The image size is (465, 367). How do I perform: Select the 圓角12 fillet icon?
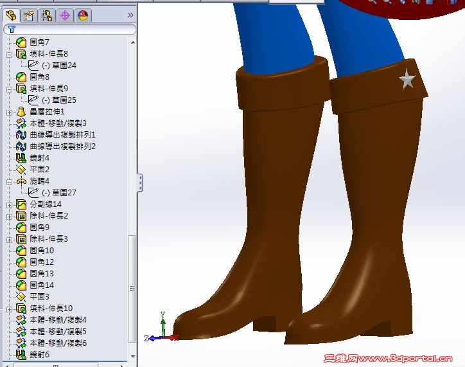point(21,262)
